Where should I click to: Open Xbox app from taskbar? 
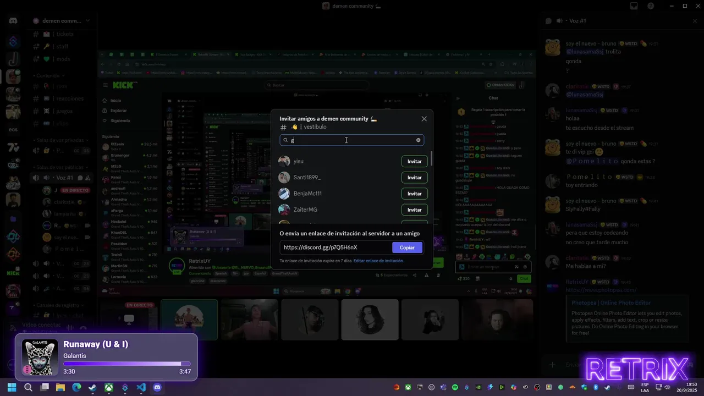click(109, 387)
